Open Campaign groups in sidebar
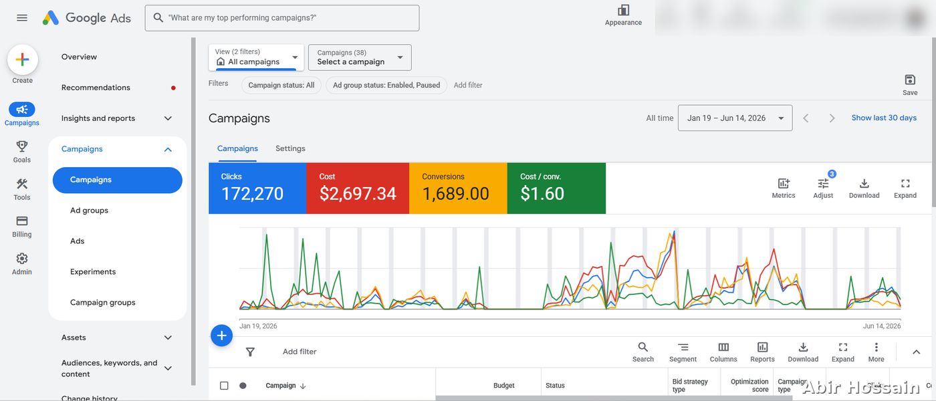This screenshot has height=401, width=936. (x=103, y=303)
